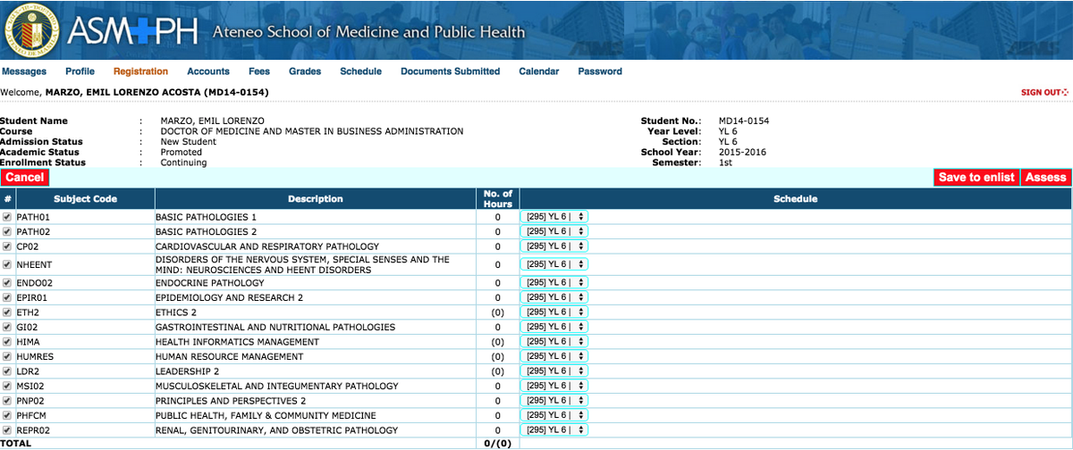This screenshot has width=1073, height=450.
Task: Click the Assess button
Action: [1046, 178]
